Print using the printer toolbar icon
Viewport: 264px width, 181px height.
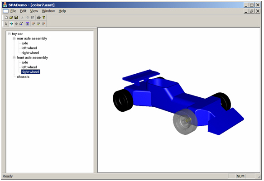39,18
